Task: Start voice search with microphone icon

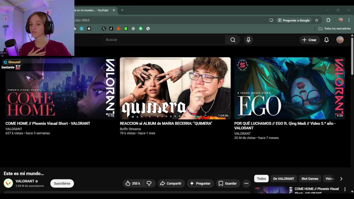Action: 248,40
